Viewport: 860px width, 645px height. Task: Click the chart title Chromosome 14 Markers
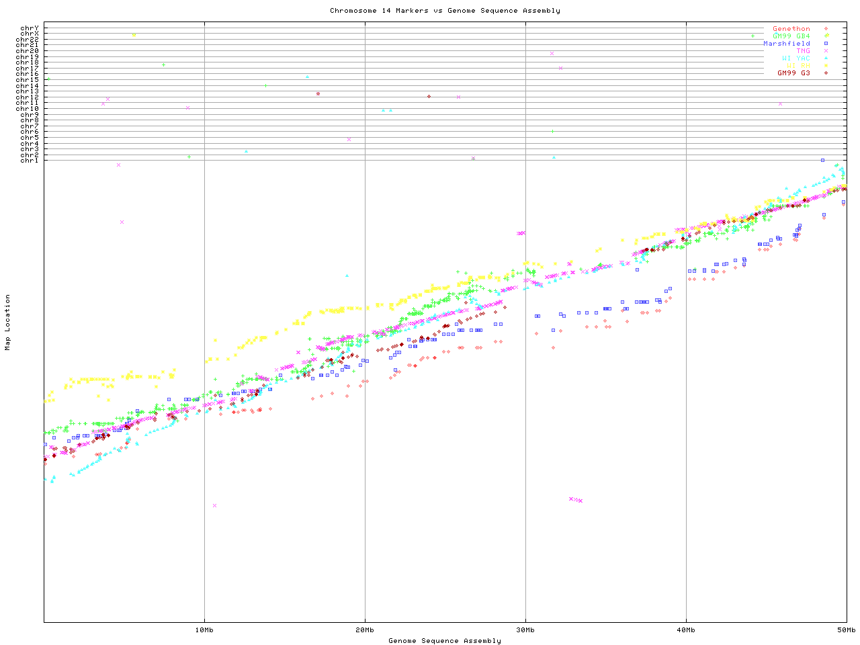pyautogui.click(x=445, y=11)
